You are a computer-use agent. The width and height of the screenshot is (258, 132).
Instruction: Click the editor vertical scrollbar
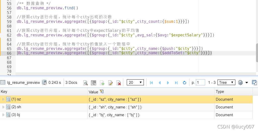(257, 53)
